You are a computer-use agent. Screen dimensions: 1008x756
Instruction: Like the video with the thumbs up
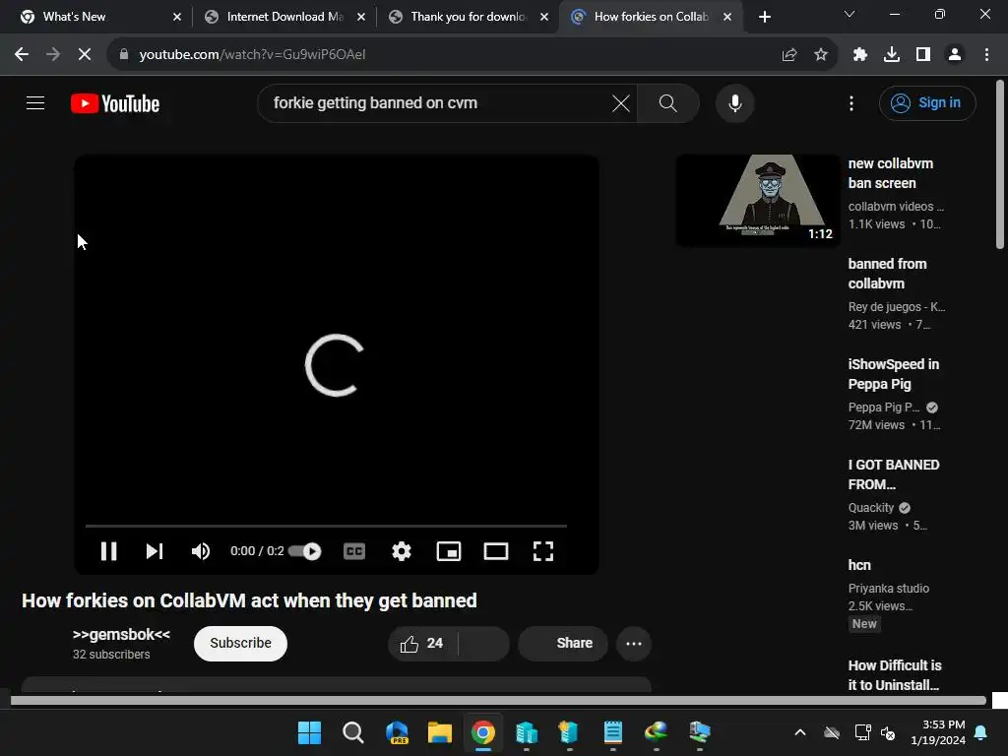(421, 643)
